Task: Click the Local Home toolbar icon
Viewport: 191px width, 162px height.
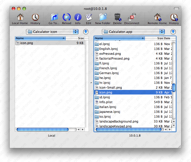Action: point(20,17)
